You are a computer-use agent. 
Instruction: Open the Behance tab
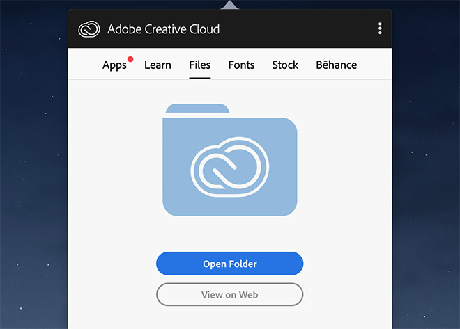337,65
